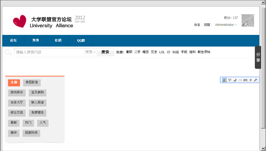Image resolution: width=266 pixels, height=151 pixels.
Task: Click the 大学联盟官方论坛 site title
Action: 51,19
